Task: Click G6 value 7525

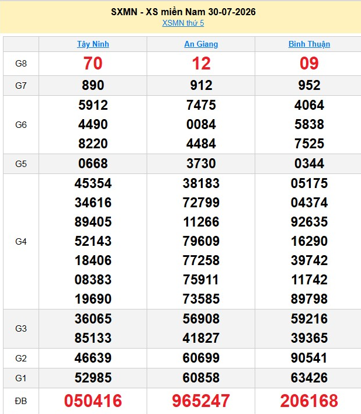Action: [x=309, y=144]
